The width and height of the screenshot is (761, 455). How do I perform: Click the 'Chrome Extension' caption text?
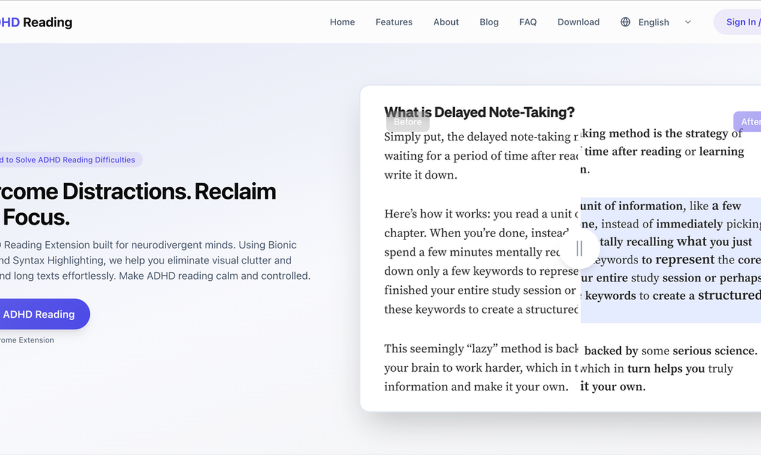tap(27, 340)
